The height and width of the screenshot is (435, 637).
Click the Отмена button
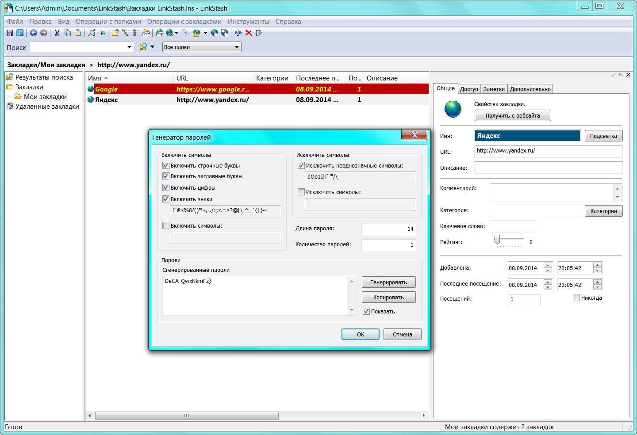click(402, 334)
